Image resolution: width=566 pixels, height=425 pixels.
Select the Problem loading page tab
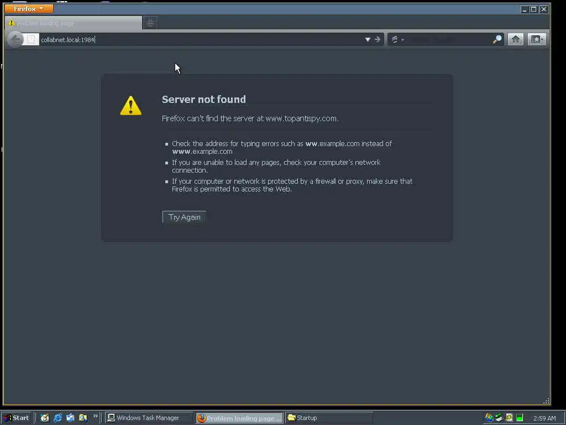pyautogui.click(x=74, y=23)
